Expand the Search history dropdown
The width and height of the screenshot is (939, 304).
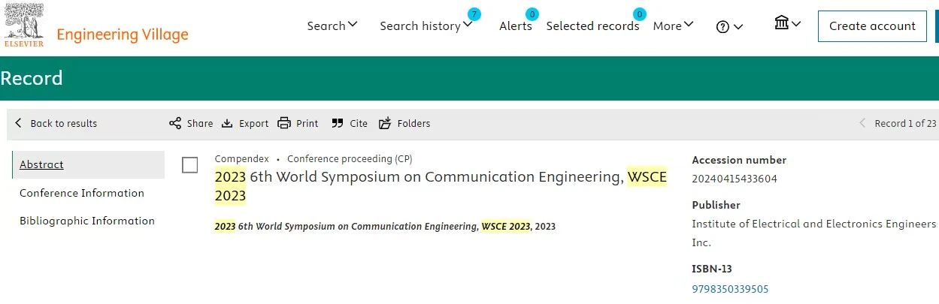point(426,26)
